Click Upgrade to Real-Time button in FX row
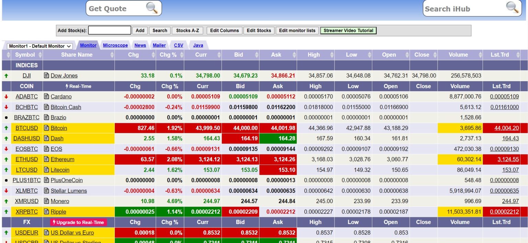528x243 pixels. click(x=78, y=222)
